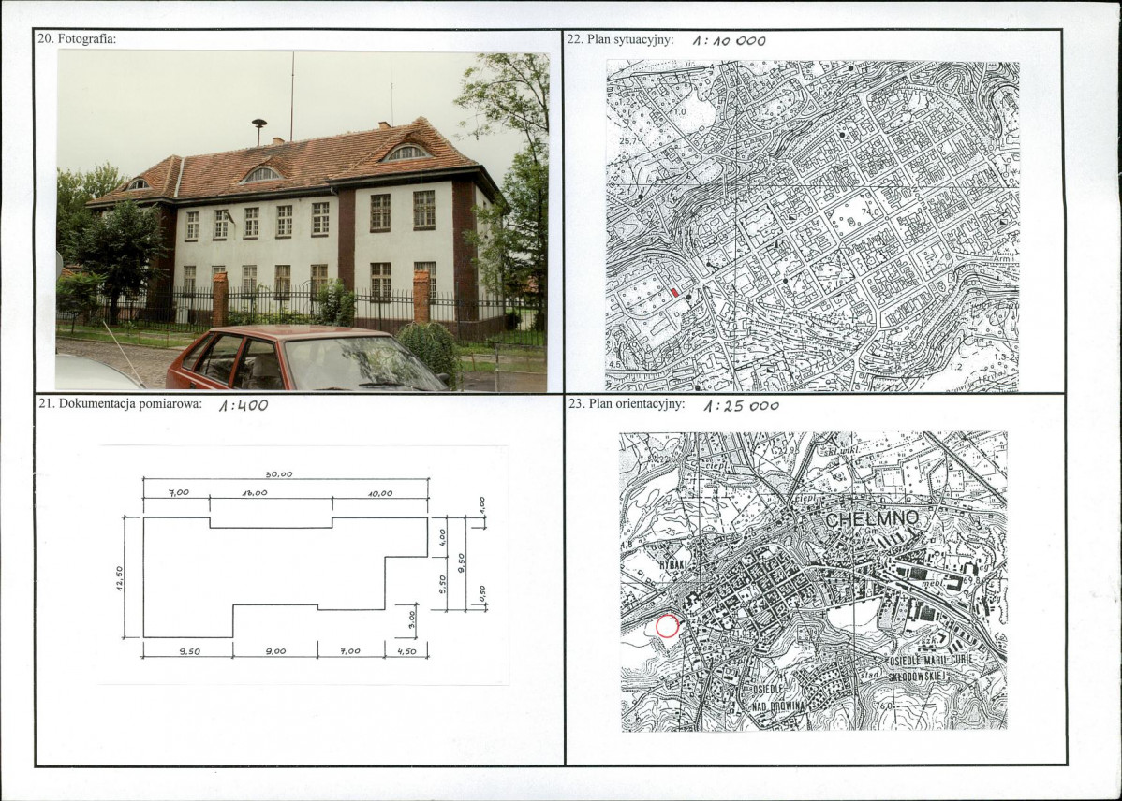Click the "20. Fotografia:" heading
This screenshot has width=1122, height=801.
(x=77, y=39)
